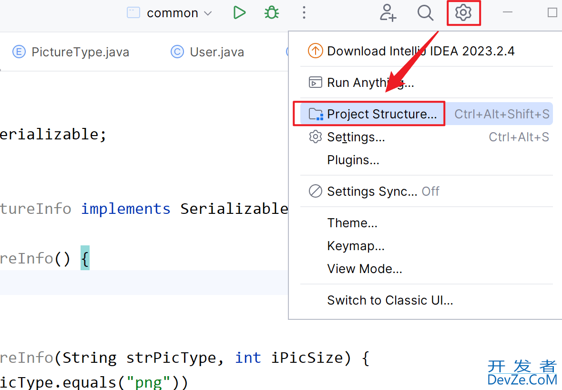Switch to User.java tab

pyautogui.click(x=207, y=52)
